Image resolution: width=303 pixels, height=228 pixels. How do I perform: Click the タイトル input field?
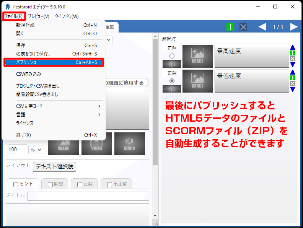click(x=88, y=196)
